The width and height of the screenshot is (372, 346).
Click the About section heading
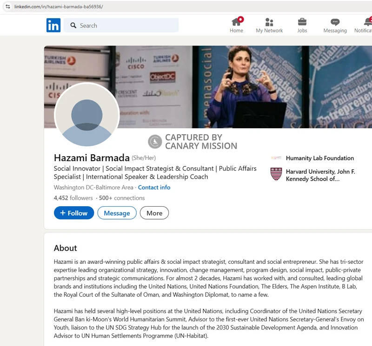tap(65, 248)
